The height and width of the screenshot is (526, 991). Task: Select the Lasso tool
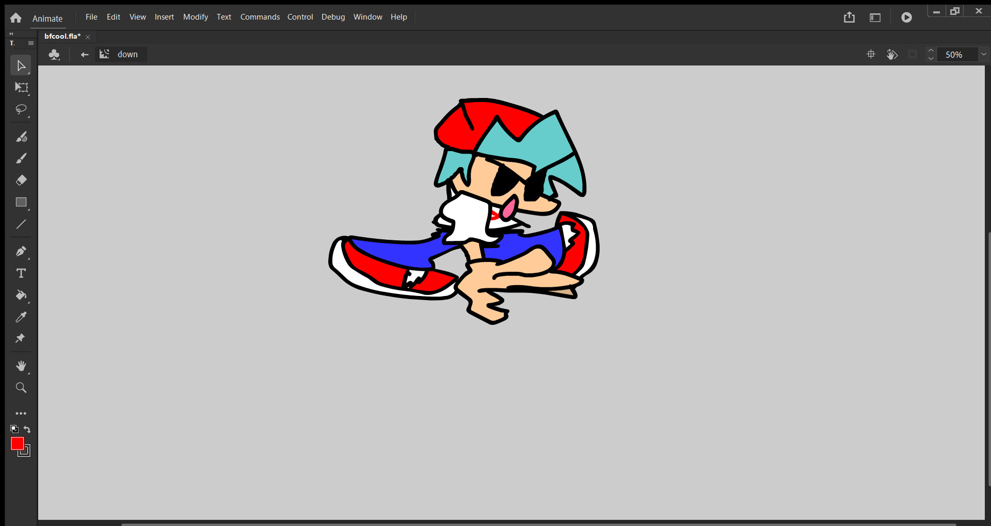[21, 110]
